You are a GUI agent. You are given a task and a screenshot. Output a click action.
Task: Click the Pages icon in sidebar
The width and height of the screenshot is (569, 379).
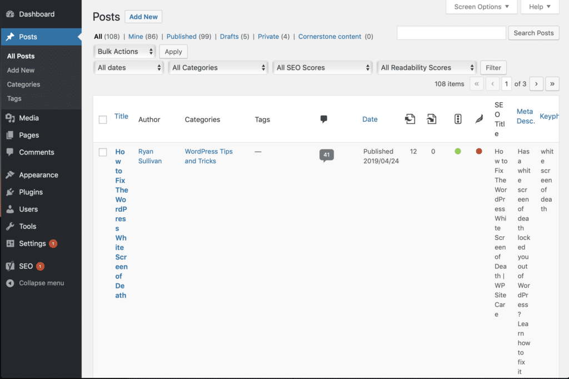(x=10, y=135)
